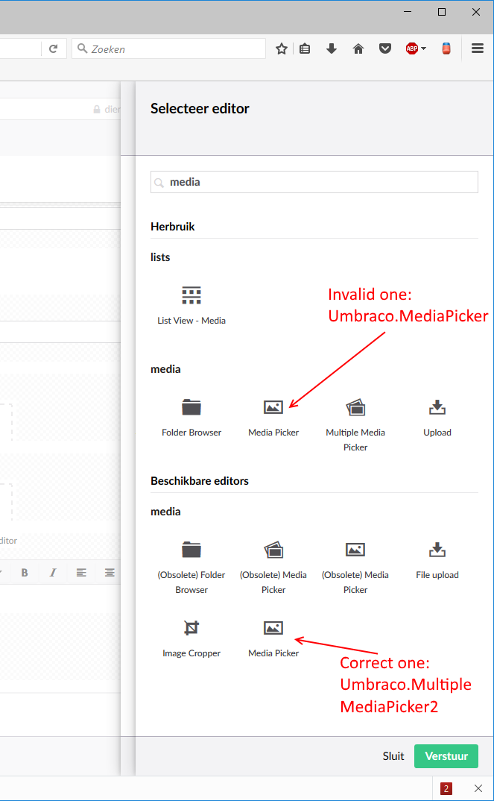494x801 pixels.
Task: Toggle bold in the background editor
Action: point(25,573)
